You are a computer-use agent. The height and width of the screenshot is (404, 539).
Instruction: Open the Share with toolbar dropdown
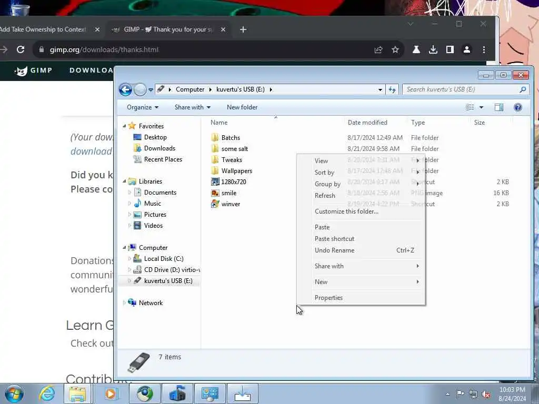[193, 107]
